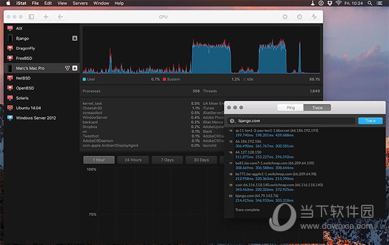Click the WindowServer process row
Screen dimensions: 389x245
(141, 117)
